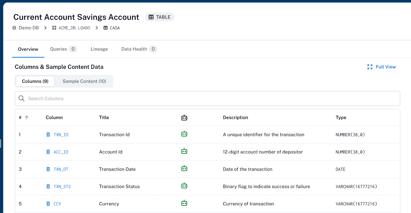The height and width of the screenshot is (213, 411).
Task: Click the robot icon in table header
Action: click(184, 118)
